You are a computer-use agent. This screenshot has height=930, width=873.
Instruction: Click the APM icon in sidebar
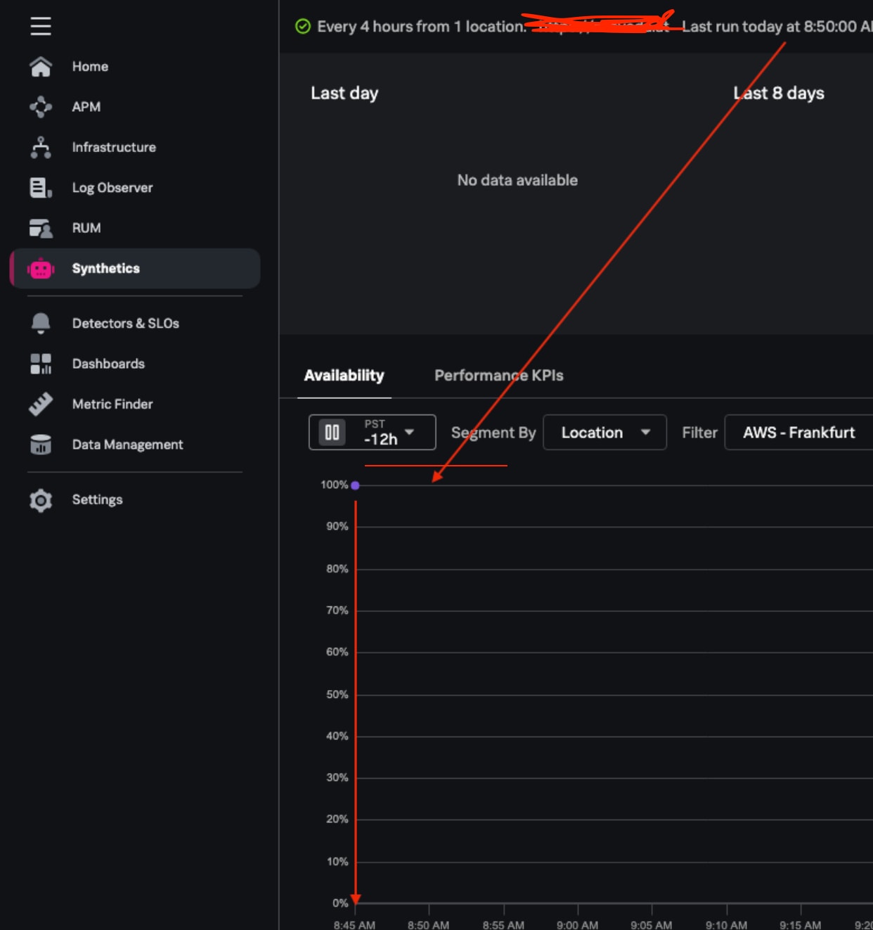point(41,107)
